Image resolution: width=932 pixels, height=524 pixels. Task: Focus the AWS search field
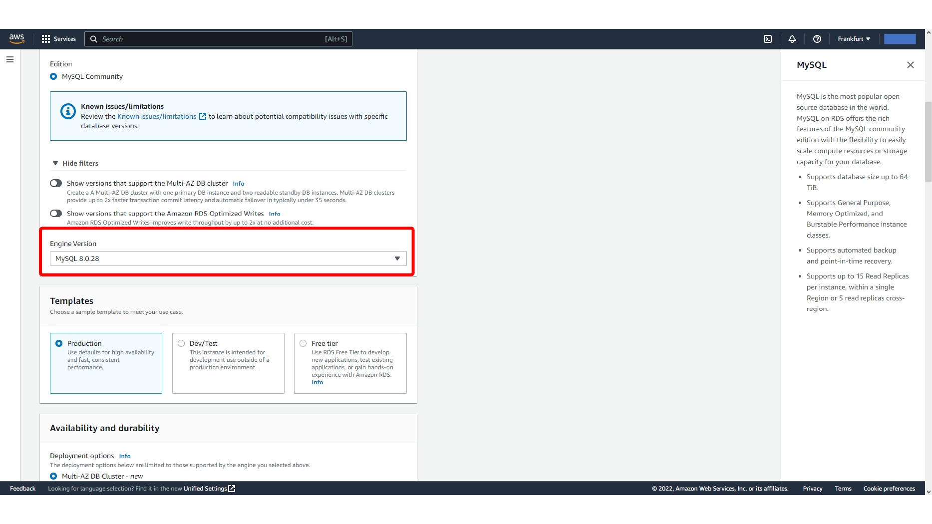pyautogui.click(x=218, y=39)
